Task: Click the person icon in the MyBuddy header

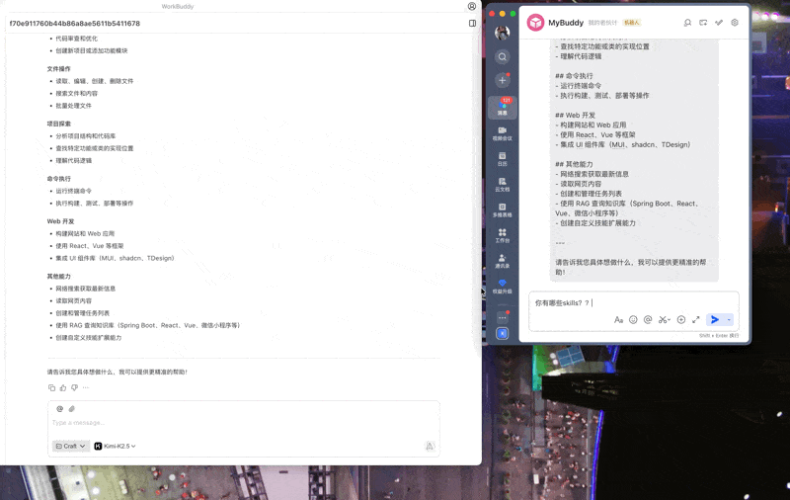Action: (687, 23)
